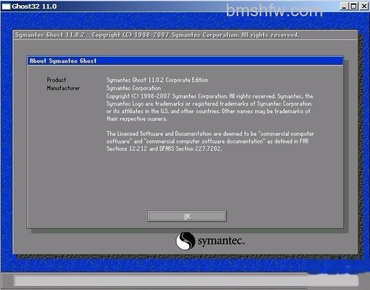Click the Ghost32 11.0 window title text

coord(34,6)
